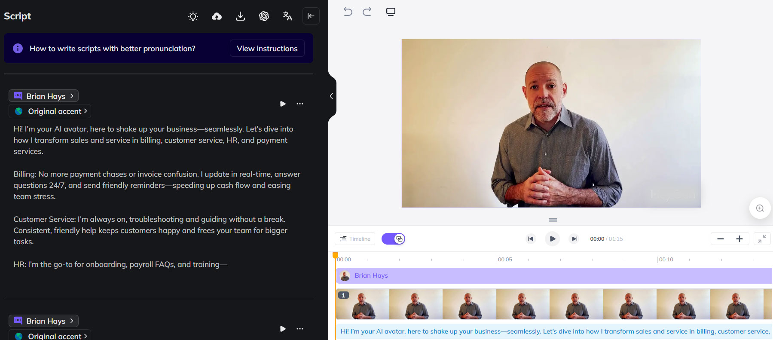The height and width of the screenshot is (340, 773).
Task: Toggle the purple layer switch
Action: [393, 239]
